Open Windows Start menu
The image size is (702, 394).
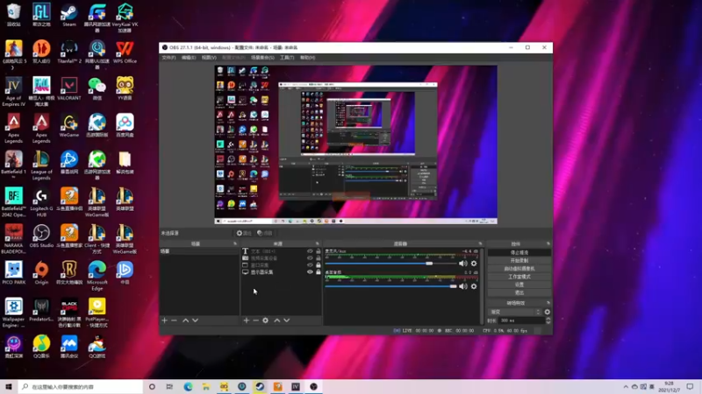point(8,386)
